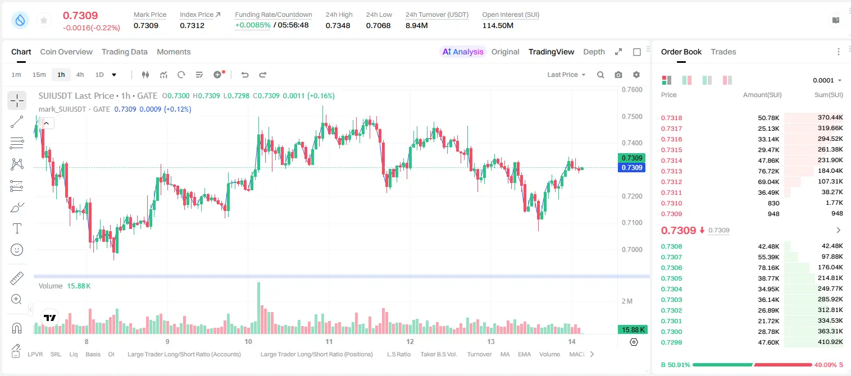Choose the text annotation tool
The height and width of the screenshot is (376, 851).
(x=17, y=228)
